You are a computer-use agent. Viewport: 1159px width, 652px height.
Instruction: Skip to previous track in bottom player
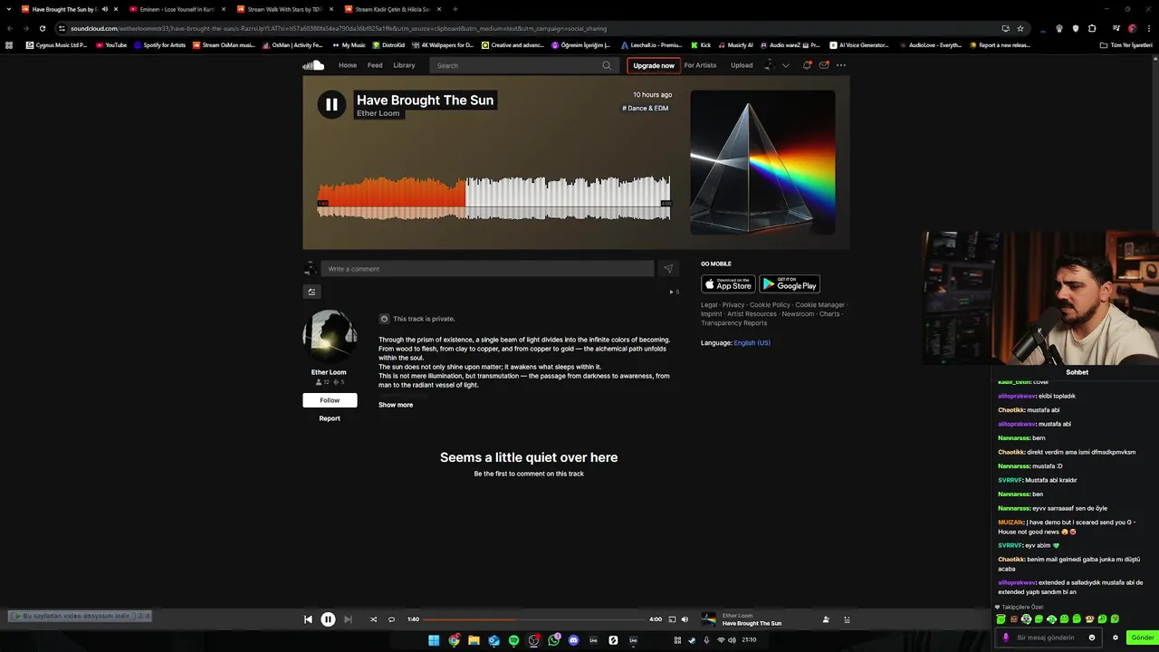(308, 619)
